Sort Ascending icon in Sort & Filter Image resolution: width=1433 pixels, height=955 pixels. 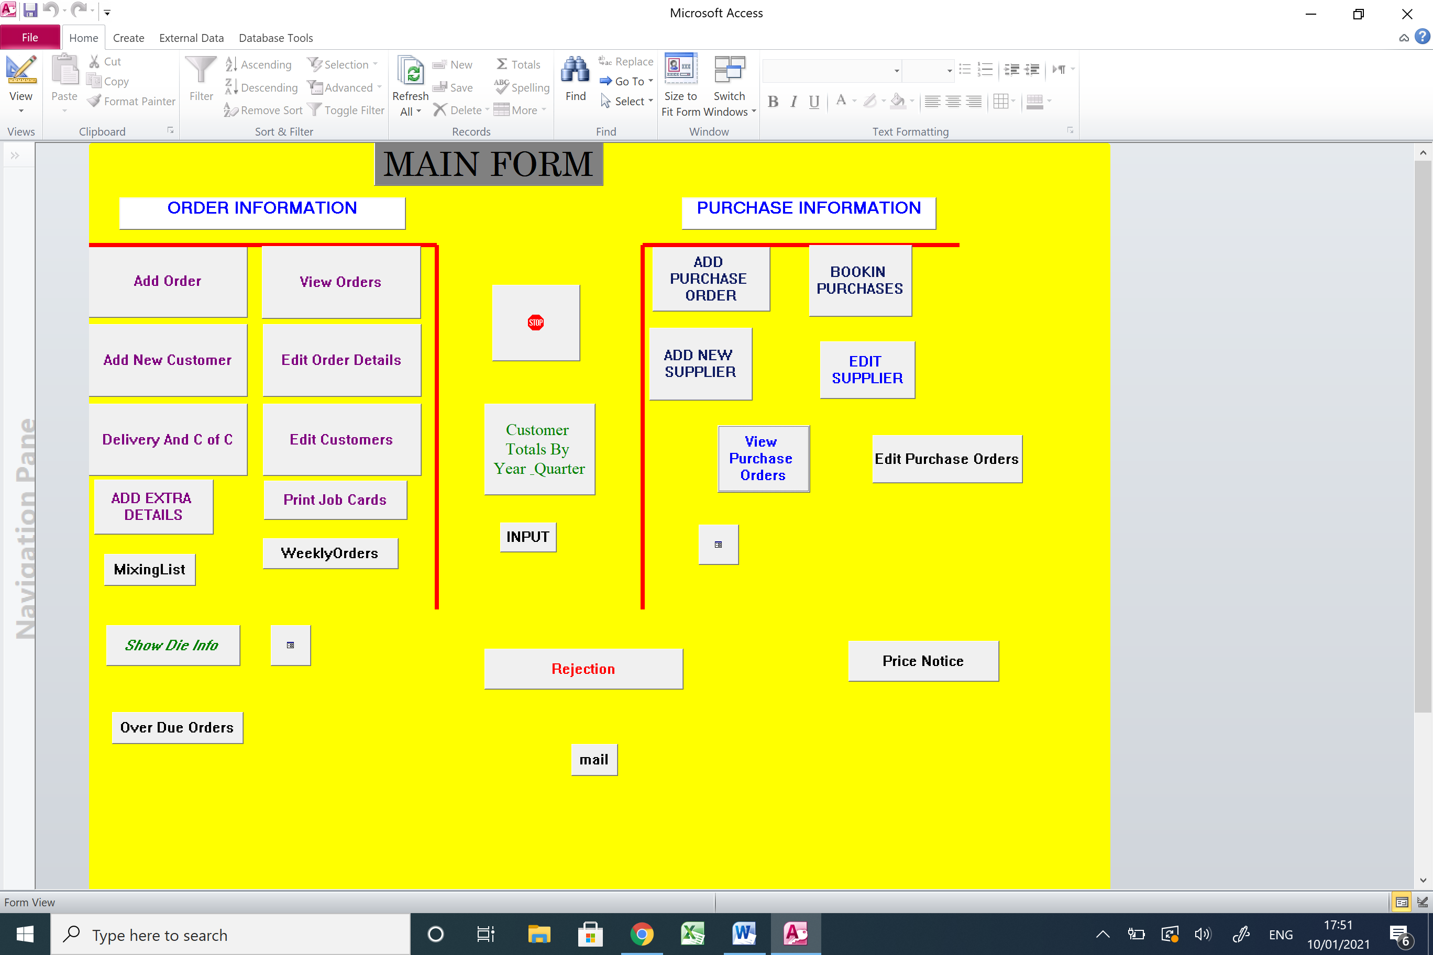[231, 64]
